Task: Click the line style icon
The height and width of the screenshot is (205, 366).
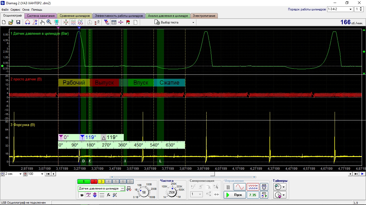Action: [x=102, y=195]
